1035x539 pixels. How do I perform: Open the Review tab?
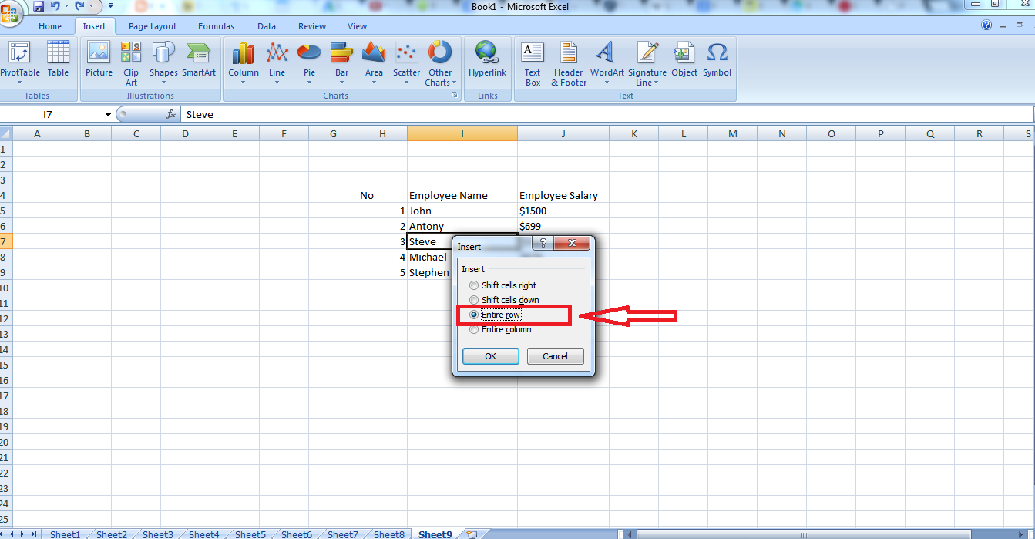311,25
